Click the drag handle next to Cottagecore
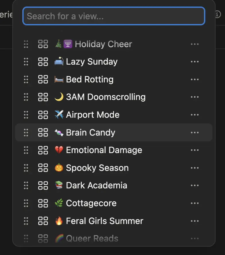The height and width of the screenshot is (255, 225). tap(26, 203)
